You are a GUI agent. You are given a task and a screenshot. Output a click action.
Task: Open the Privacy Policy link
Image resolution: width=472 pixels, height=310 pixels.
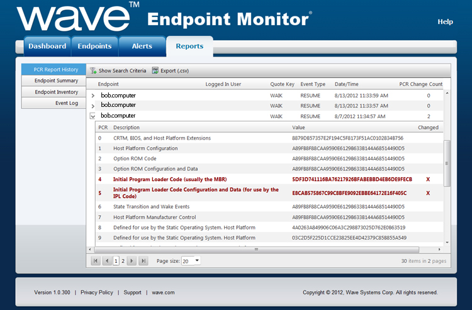click(x=97, y=292)
